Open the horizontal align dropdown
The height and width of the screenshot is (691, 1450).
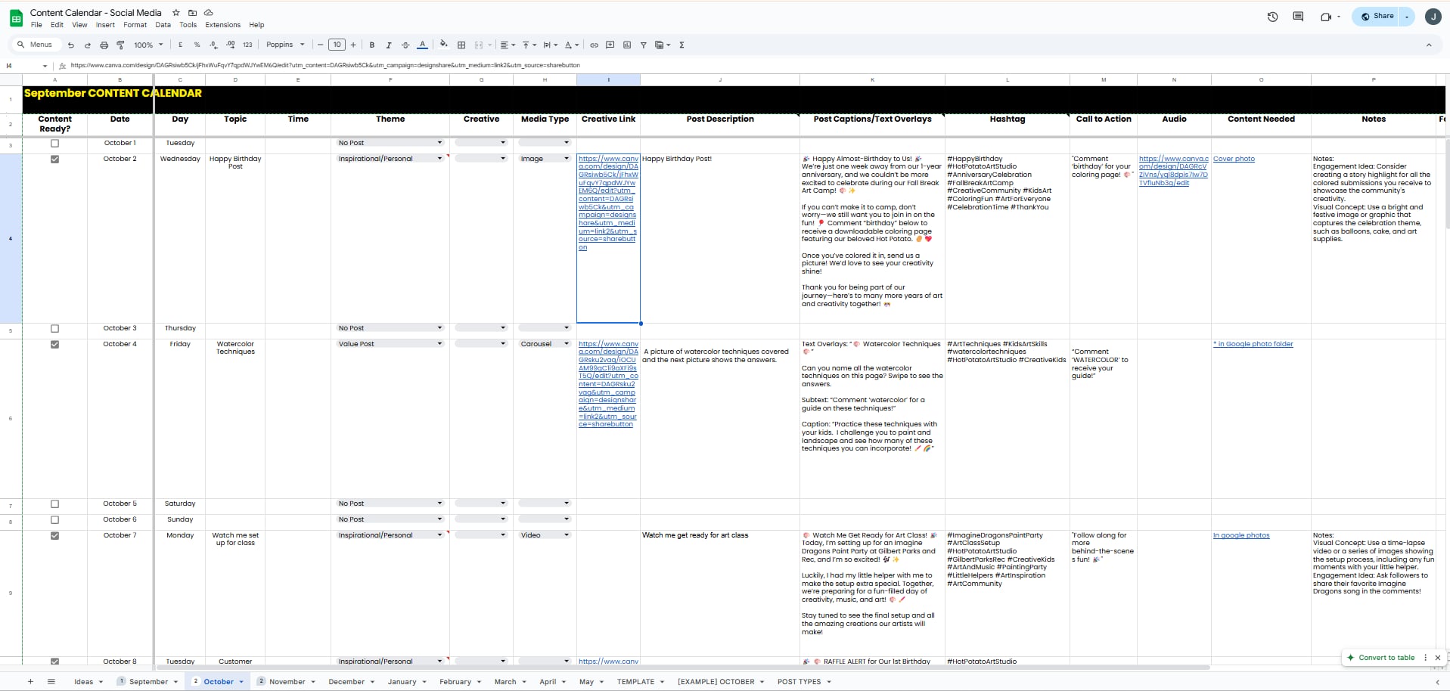coord(508,45)
